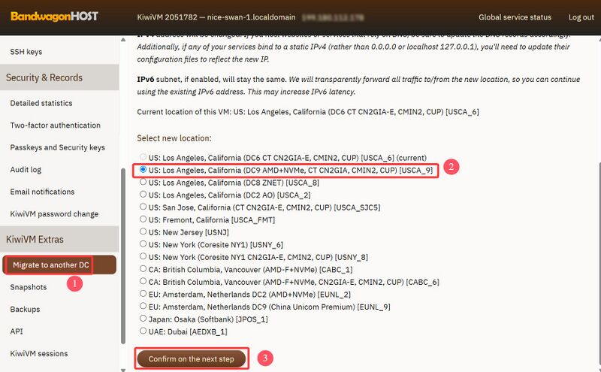Open SSH keys in the sidebar
601x372 pixels.
pos(26,52)
